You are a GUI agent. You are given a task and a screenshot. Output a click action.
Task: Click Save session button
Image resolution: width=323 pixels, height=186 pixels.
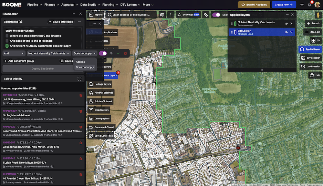tap(311, 58)
